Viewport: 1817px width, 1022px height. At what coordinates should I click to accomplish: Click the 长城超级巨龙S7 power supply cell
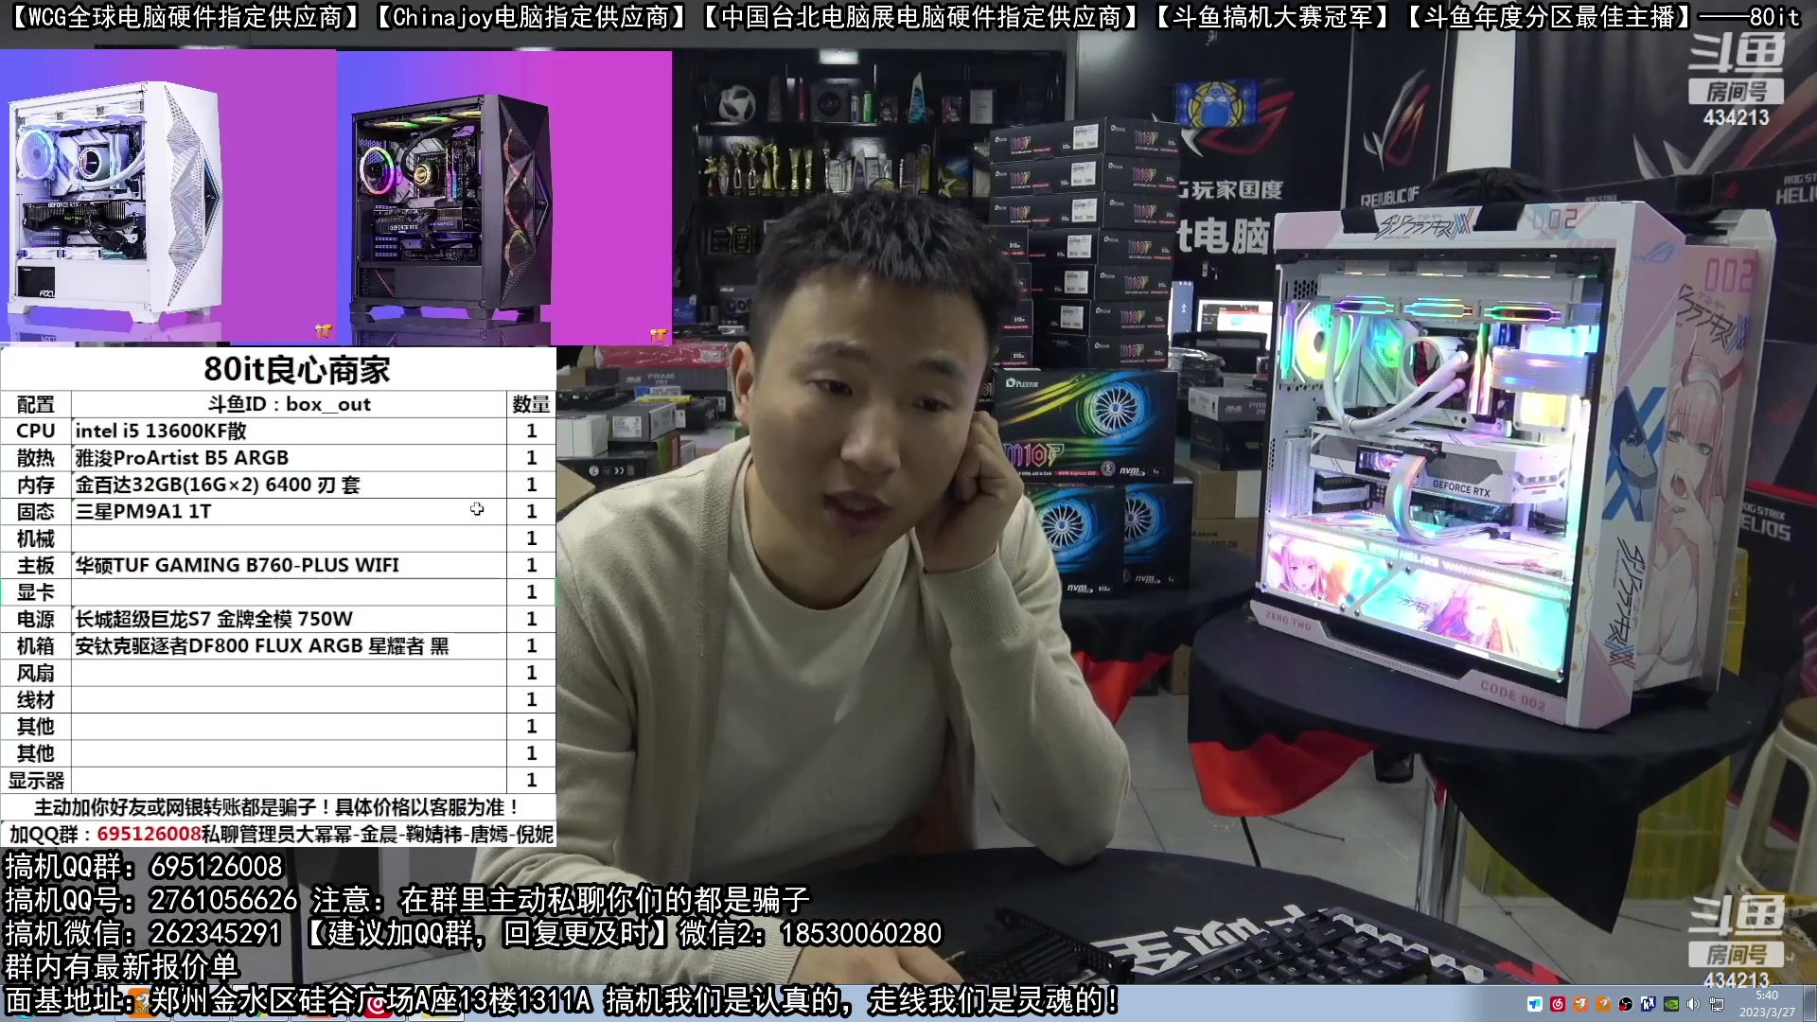point(290,619)
